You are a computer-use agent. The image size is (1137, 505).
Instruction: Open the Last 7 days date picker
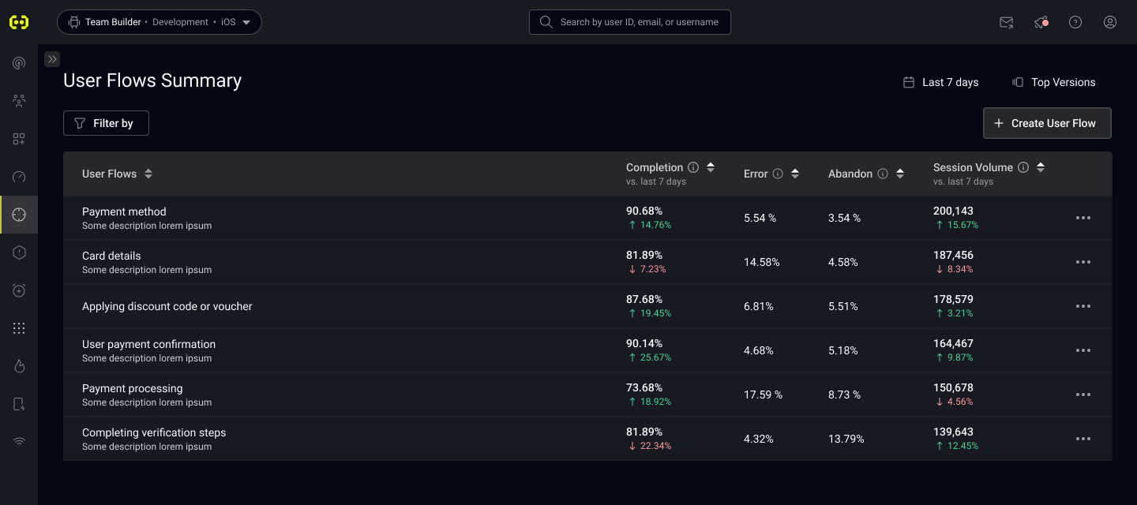point(941,82)
